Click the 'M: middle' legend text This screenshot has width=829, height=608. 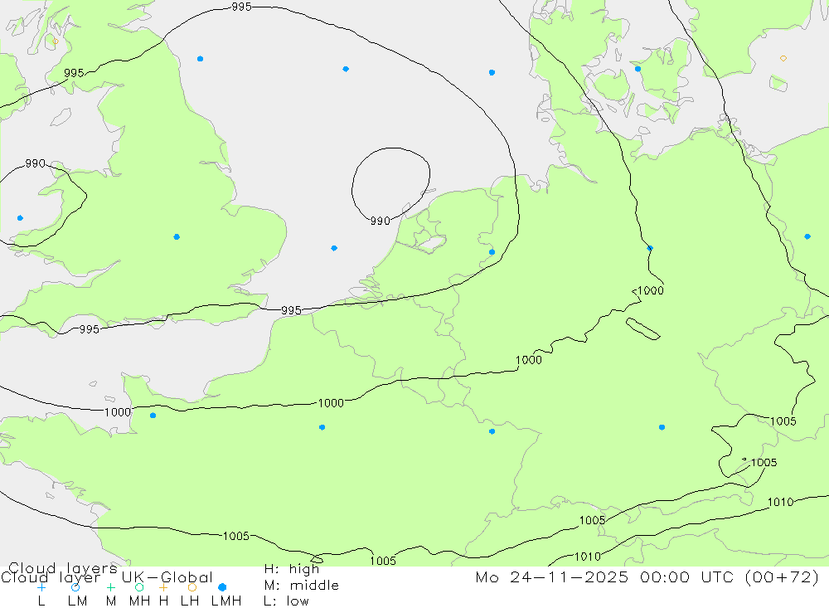[302, 586]
